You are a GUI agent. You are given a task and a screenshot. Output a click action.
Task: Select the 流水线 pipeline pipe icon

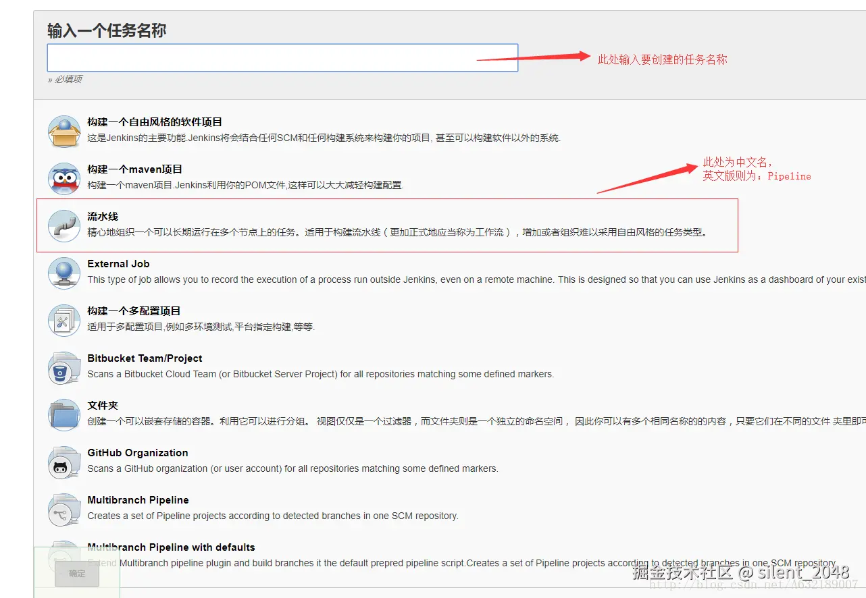(64, 225)
